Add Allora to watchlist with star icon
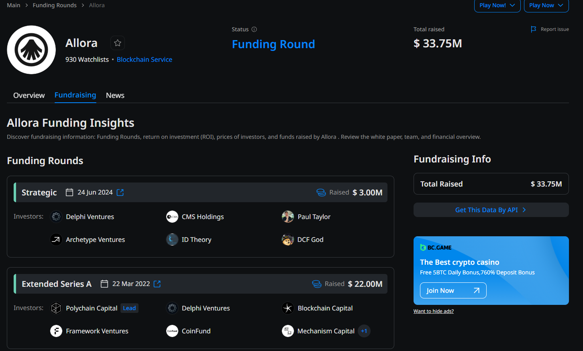This screenshot has width=583, height=351. click(x=118, y=43)
